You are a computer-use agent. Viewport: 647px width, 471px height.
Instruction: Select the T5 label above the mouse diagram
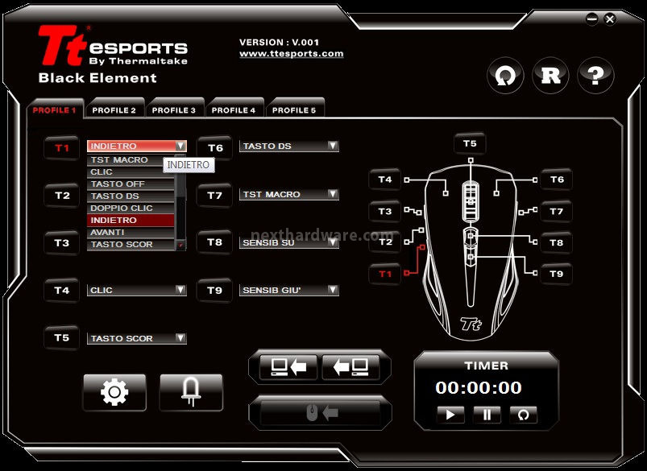[470, 143]
